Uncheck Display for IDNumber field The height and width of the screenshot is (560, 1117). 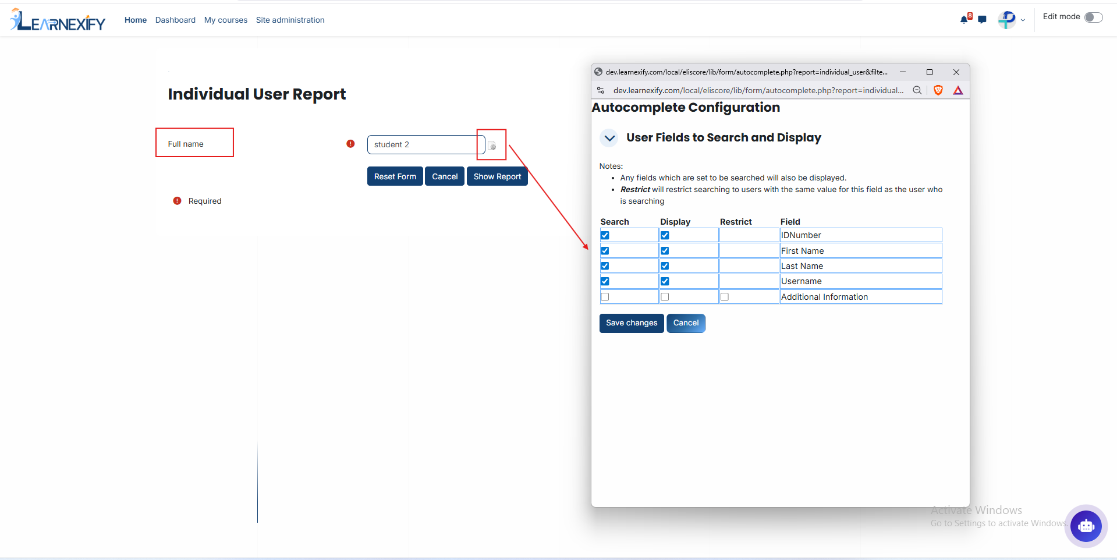665,235
